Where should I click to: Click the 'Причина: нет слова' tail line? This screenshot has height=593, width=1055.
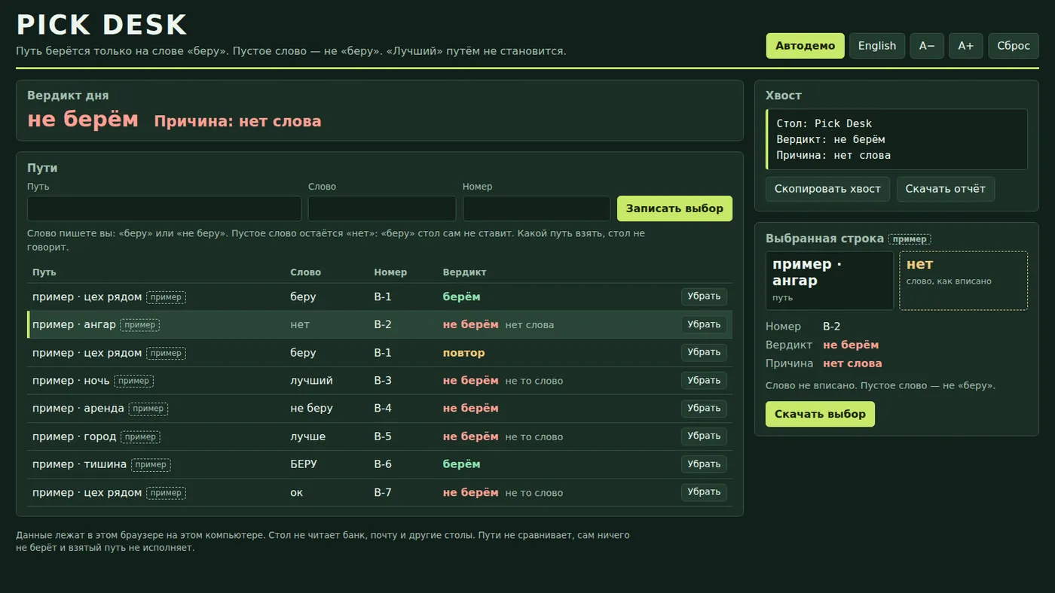coord(833,155)
